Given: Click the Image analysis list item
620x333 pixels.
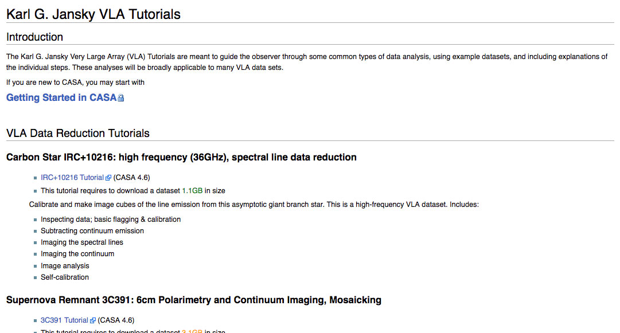Looking at the screenshot, I should pyautogui.click(x=65, y=266).
